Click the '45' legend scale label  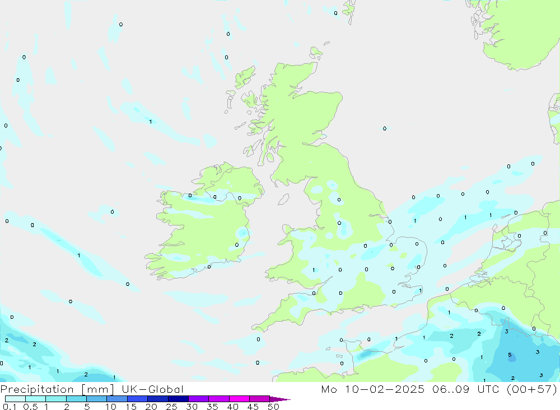[x=253, y=407]
